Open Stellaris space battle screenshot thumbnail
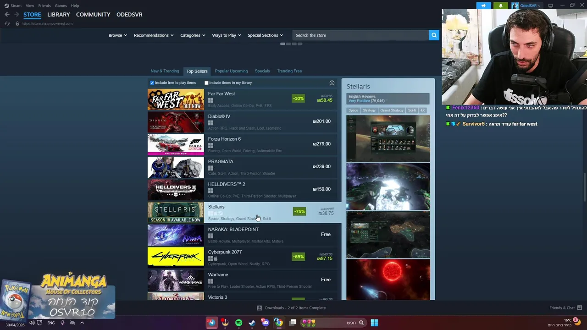Viewport: 587px width, 330px height. (388, 187)
